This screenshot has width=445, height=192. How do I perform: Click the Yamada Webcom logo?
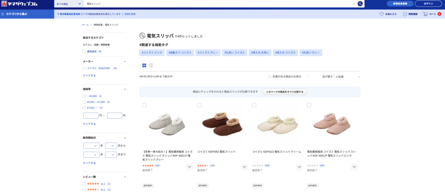pyautogui.click(x=19, y=3)
